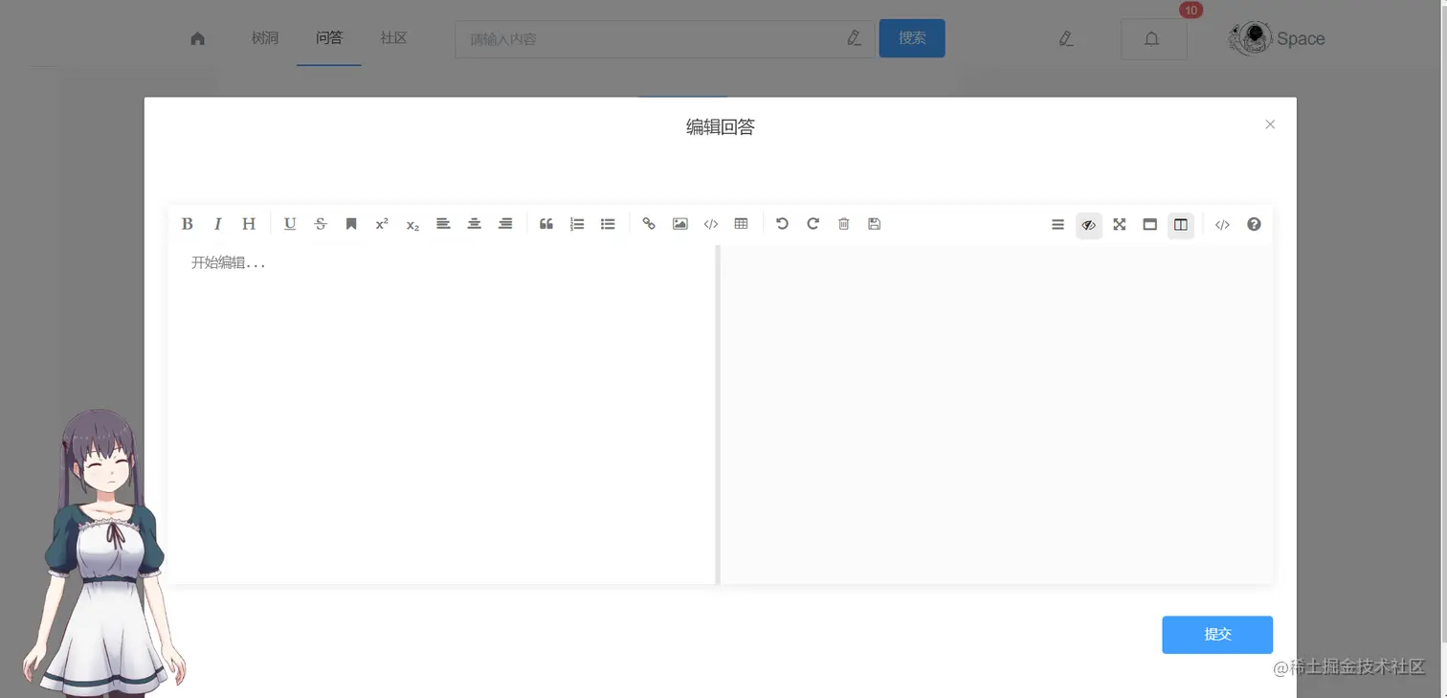Open the 社区 tab
1447x698 pixels.
coord(393,38)
